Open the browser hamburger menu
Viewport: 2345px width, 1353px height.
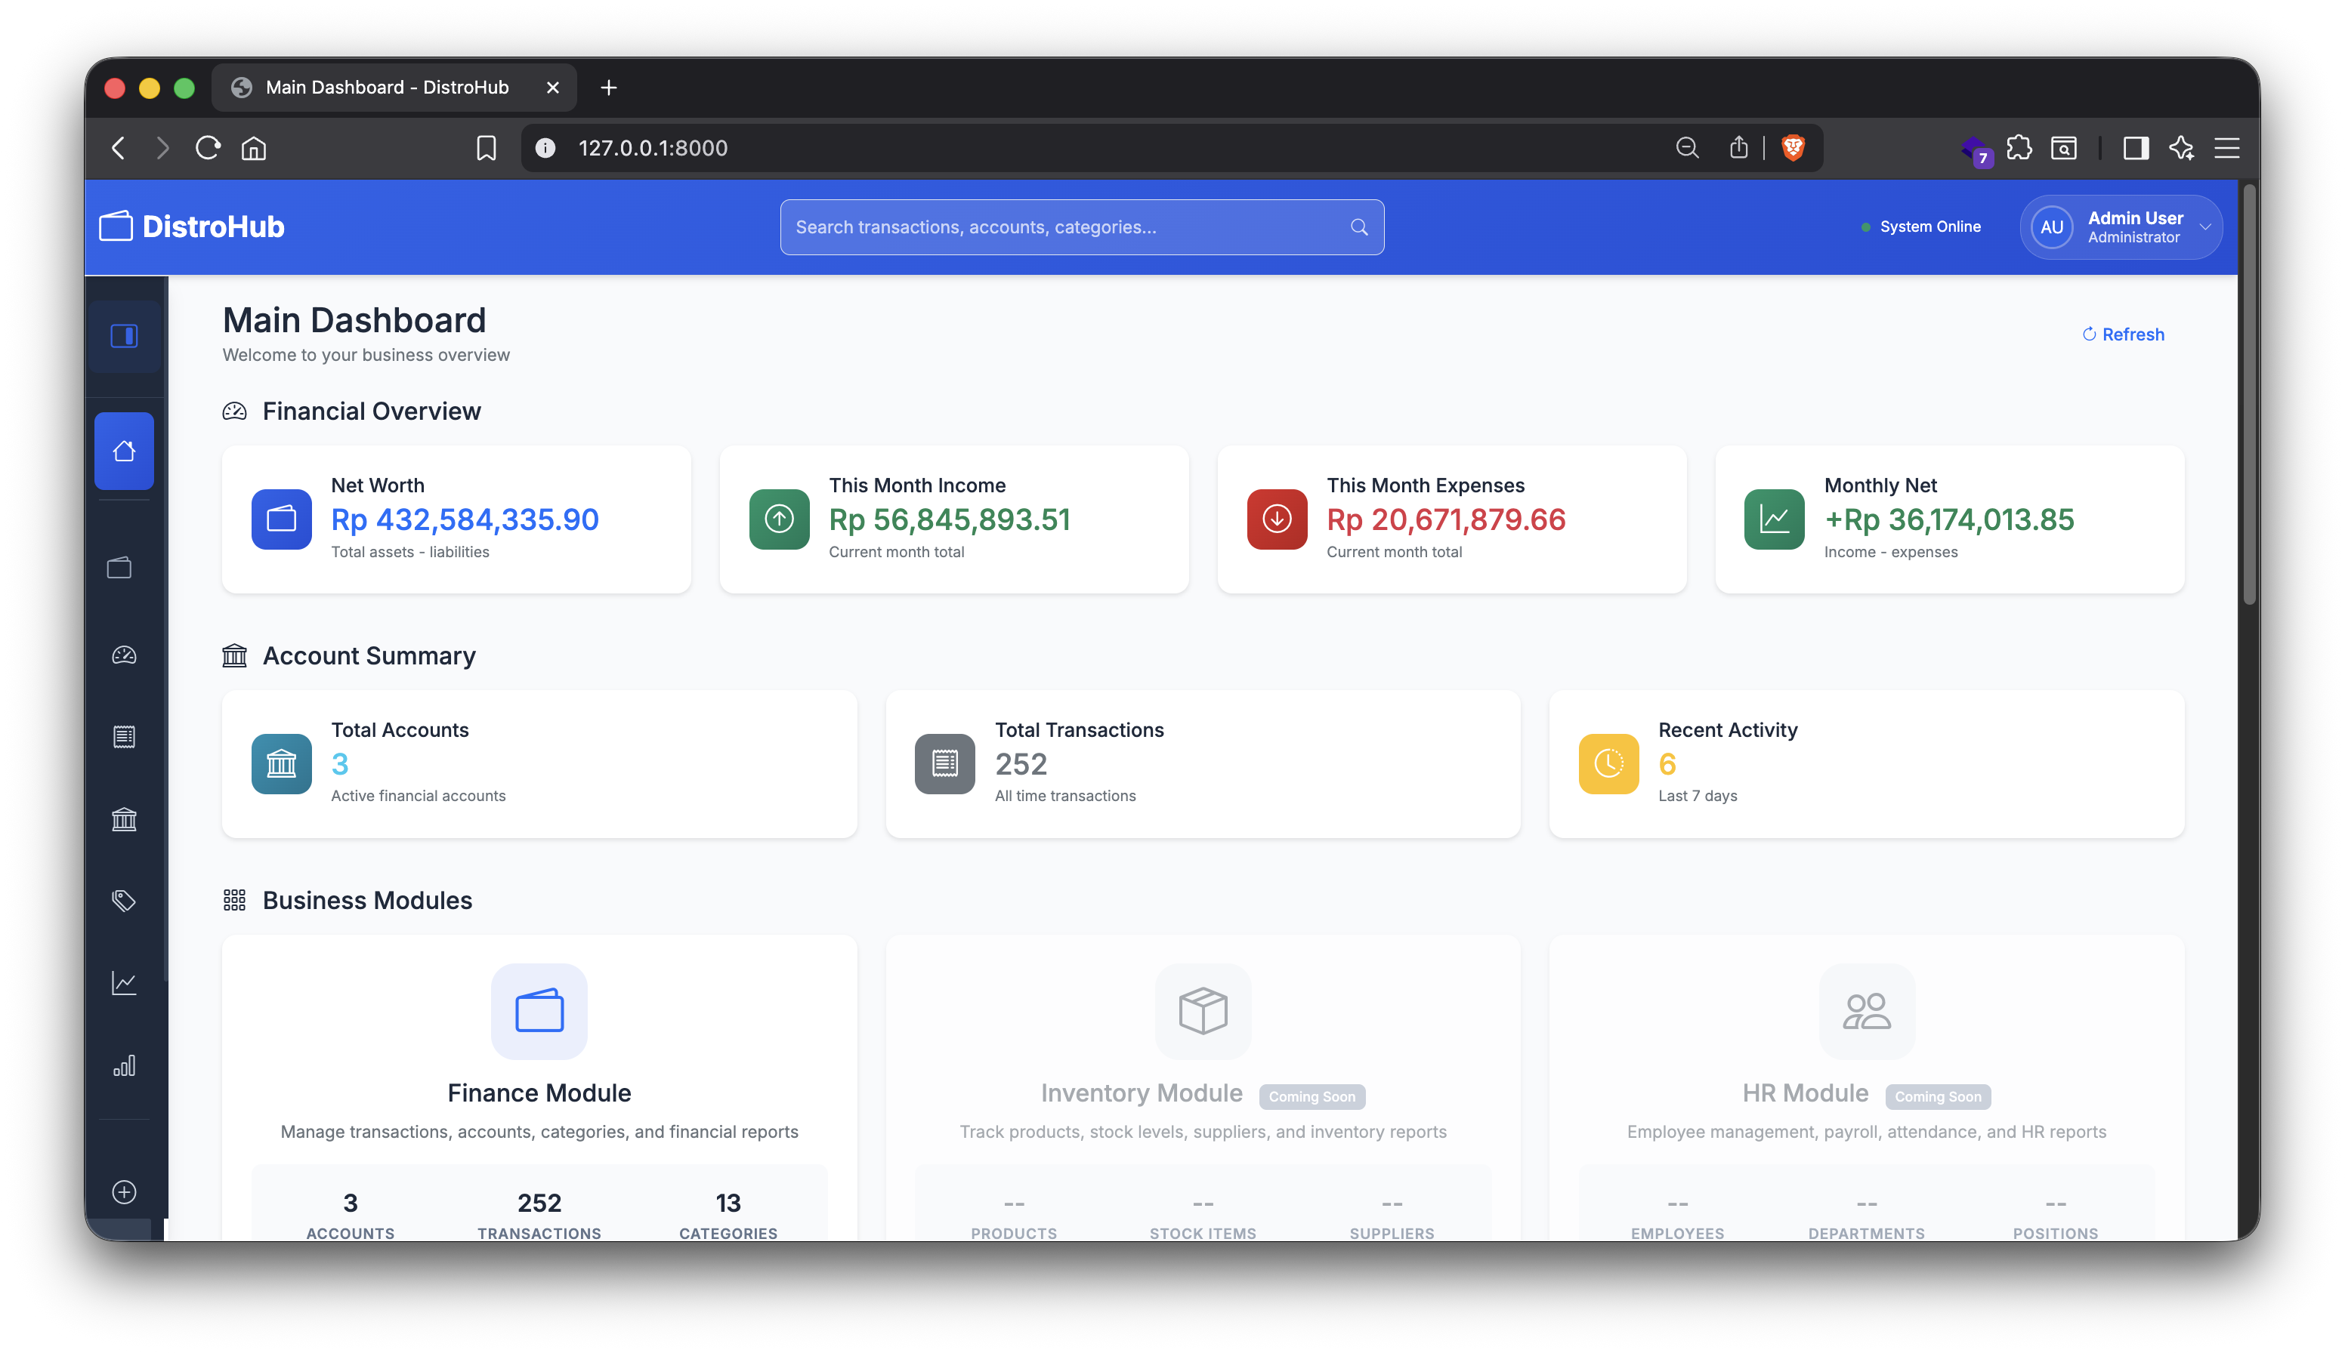point(2228,148)
